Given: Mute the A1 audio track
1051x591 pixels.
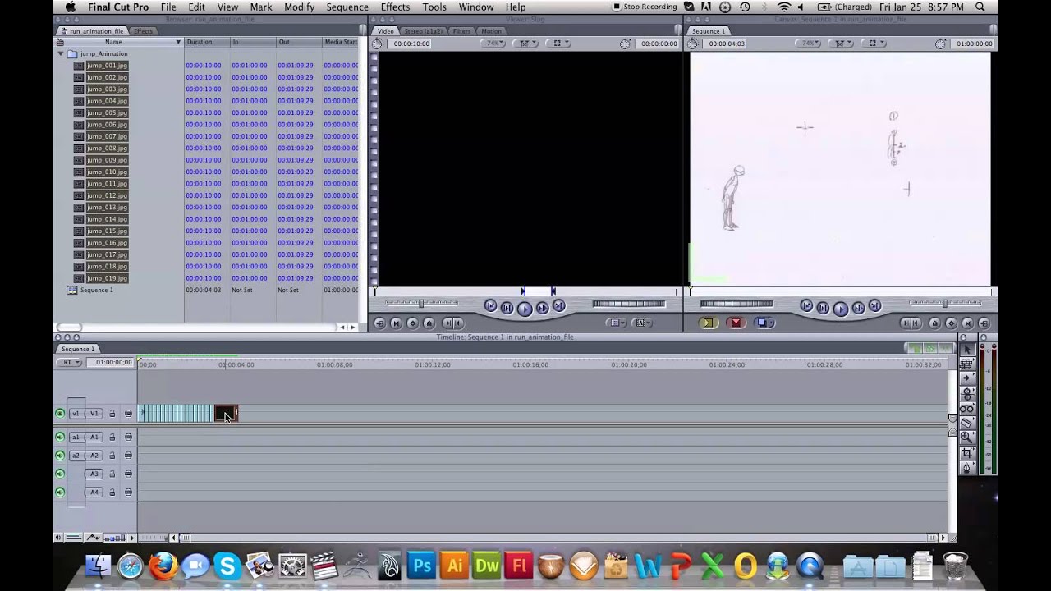Looking at the screenshot, I should click(60, 437).
